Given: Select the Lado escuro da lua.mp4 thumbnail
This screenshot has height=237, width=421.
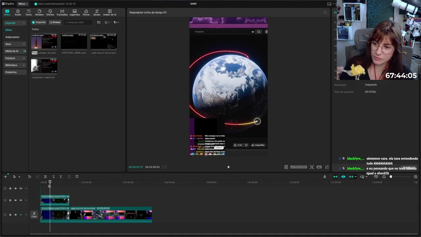Looking at the screenshot, I should [104, 41].
